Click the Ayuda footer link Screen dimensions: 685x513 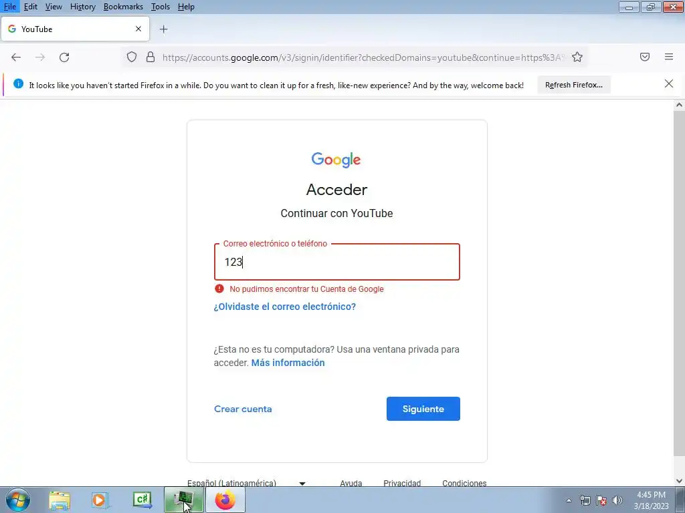(351, 483)
